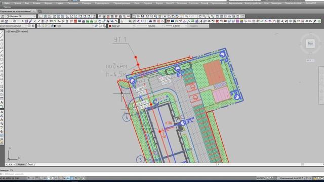Select the Polyline tool
The width and height of the screenshot is (324, 182).
click(x=2, y=40)
